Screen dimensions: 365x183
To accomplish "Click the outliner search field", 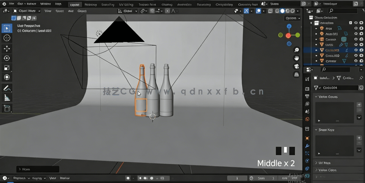I will click(x=344, y=10).
